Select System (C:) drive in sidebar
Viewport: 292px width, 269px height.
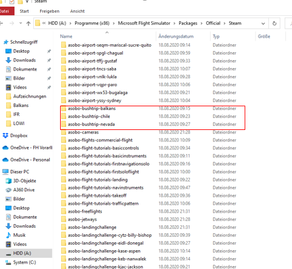(24, 262)
